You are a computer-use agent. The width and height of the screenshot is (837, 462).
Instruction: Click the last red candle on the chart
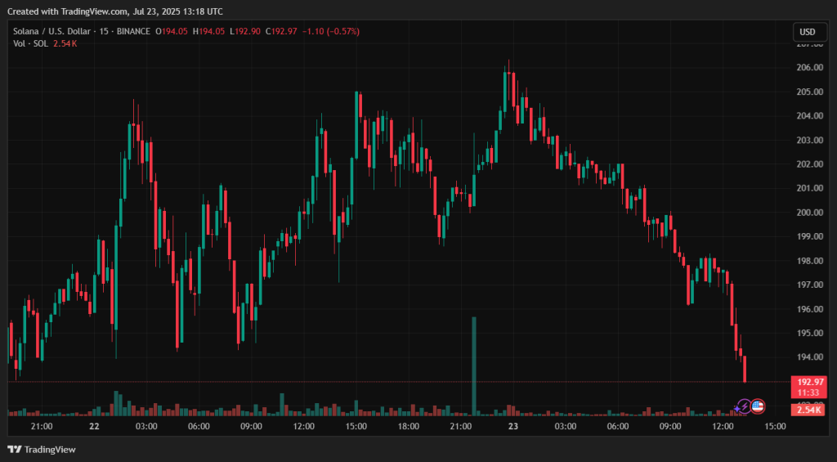(x=745, y=369)
